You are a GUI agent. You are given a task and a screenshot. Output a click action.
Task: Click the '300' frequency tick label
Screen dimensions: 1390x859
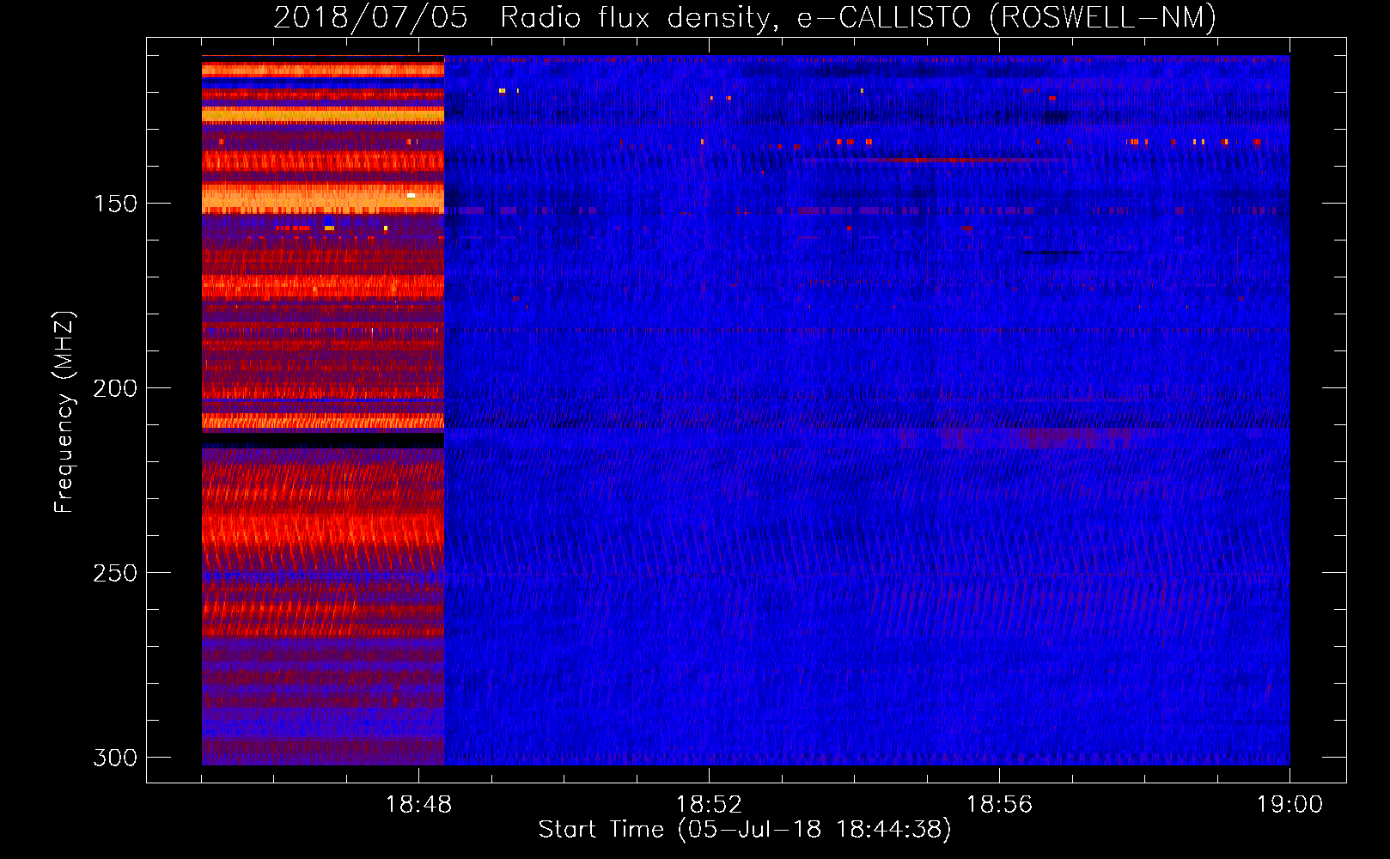click(115, 758)
